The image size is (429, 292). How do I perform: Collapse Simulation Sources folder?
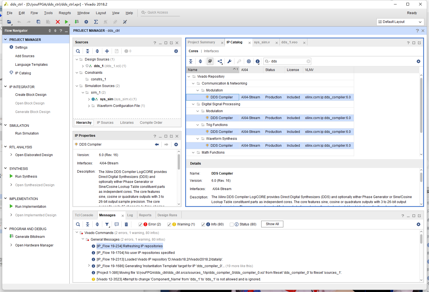(77, 86)
